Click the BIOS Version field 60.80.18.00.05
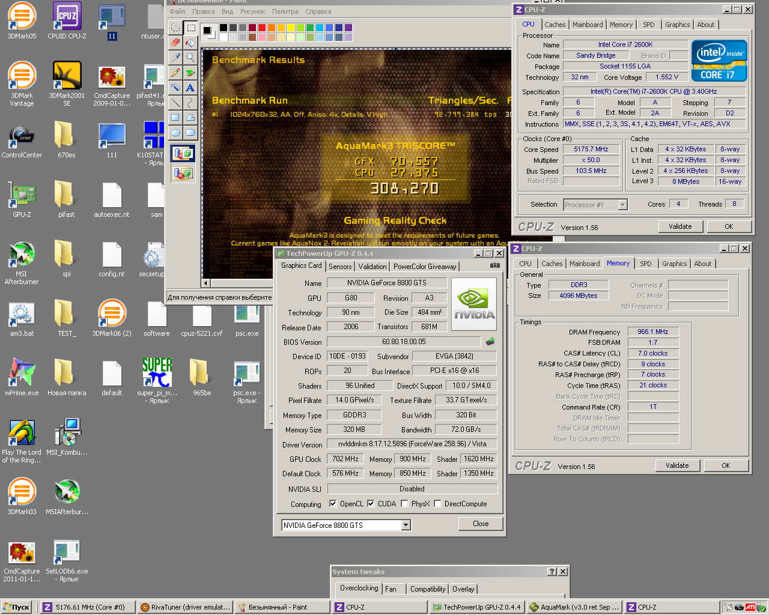 (x=404, y=342)
